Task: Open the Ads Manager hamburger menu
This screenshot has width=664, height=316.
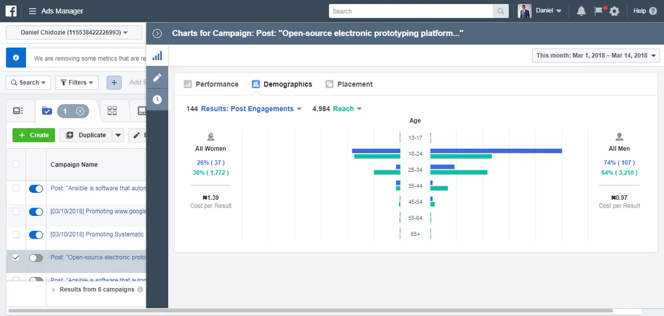Action: (32, 11)
